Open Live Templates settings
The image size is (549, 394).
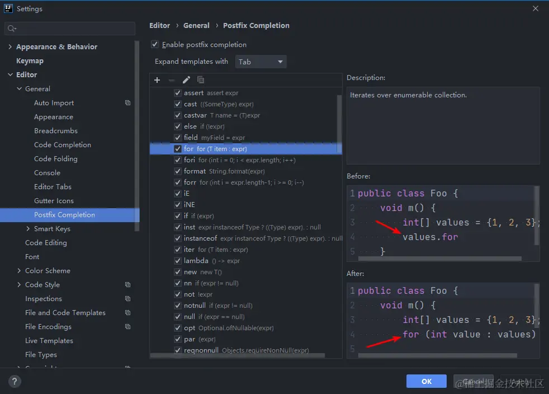point(49,341)
